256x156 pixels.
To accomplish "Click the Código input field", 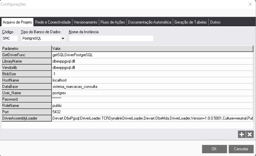I will coord(10,38).
